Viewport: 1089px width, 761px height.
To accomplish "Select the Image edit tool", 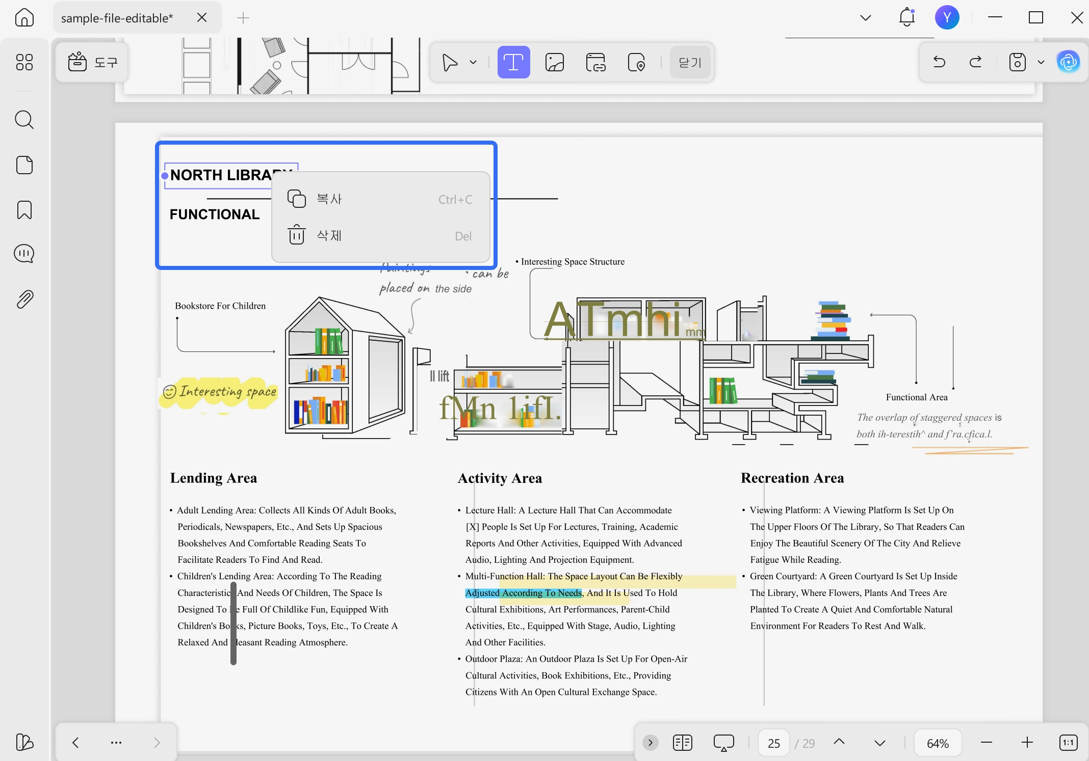I will click(x=555, y=62).
